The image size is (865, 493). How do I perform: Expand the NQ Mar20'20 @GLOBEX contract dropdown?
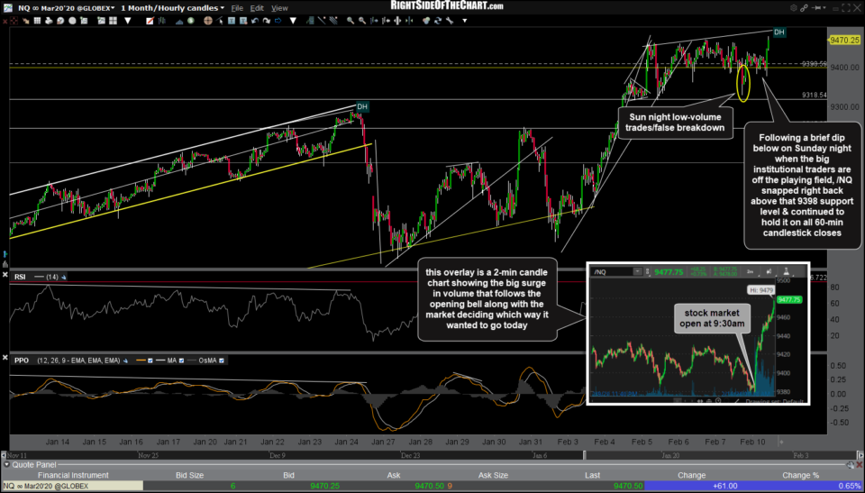click(x=113, y=8)
